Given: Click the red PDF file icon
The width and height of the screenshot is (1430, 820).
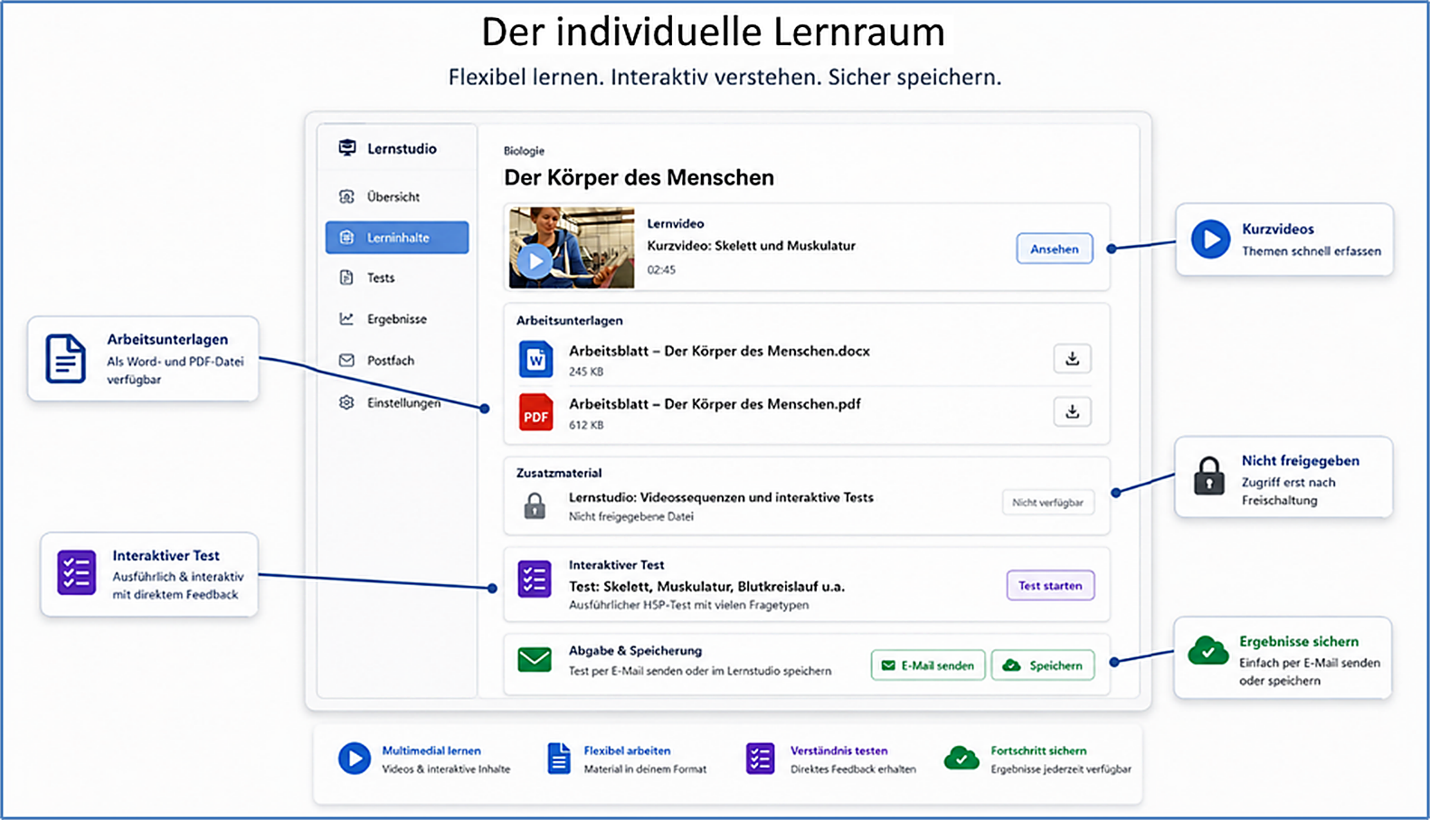Looking at the screenshot, I should [x=535, y=412].
